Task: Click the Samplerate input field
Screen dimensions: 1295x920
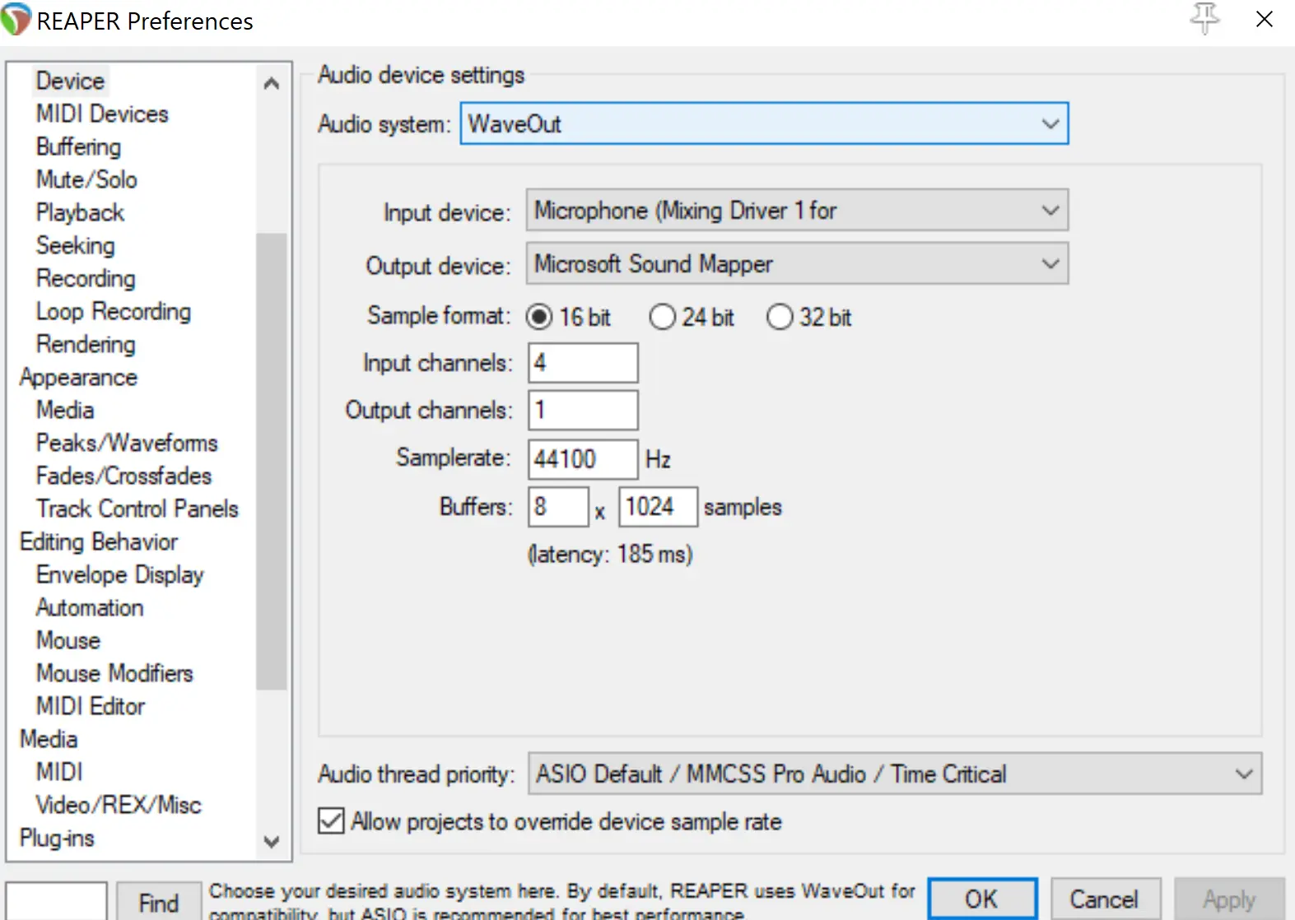Action: (582, 458)
